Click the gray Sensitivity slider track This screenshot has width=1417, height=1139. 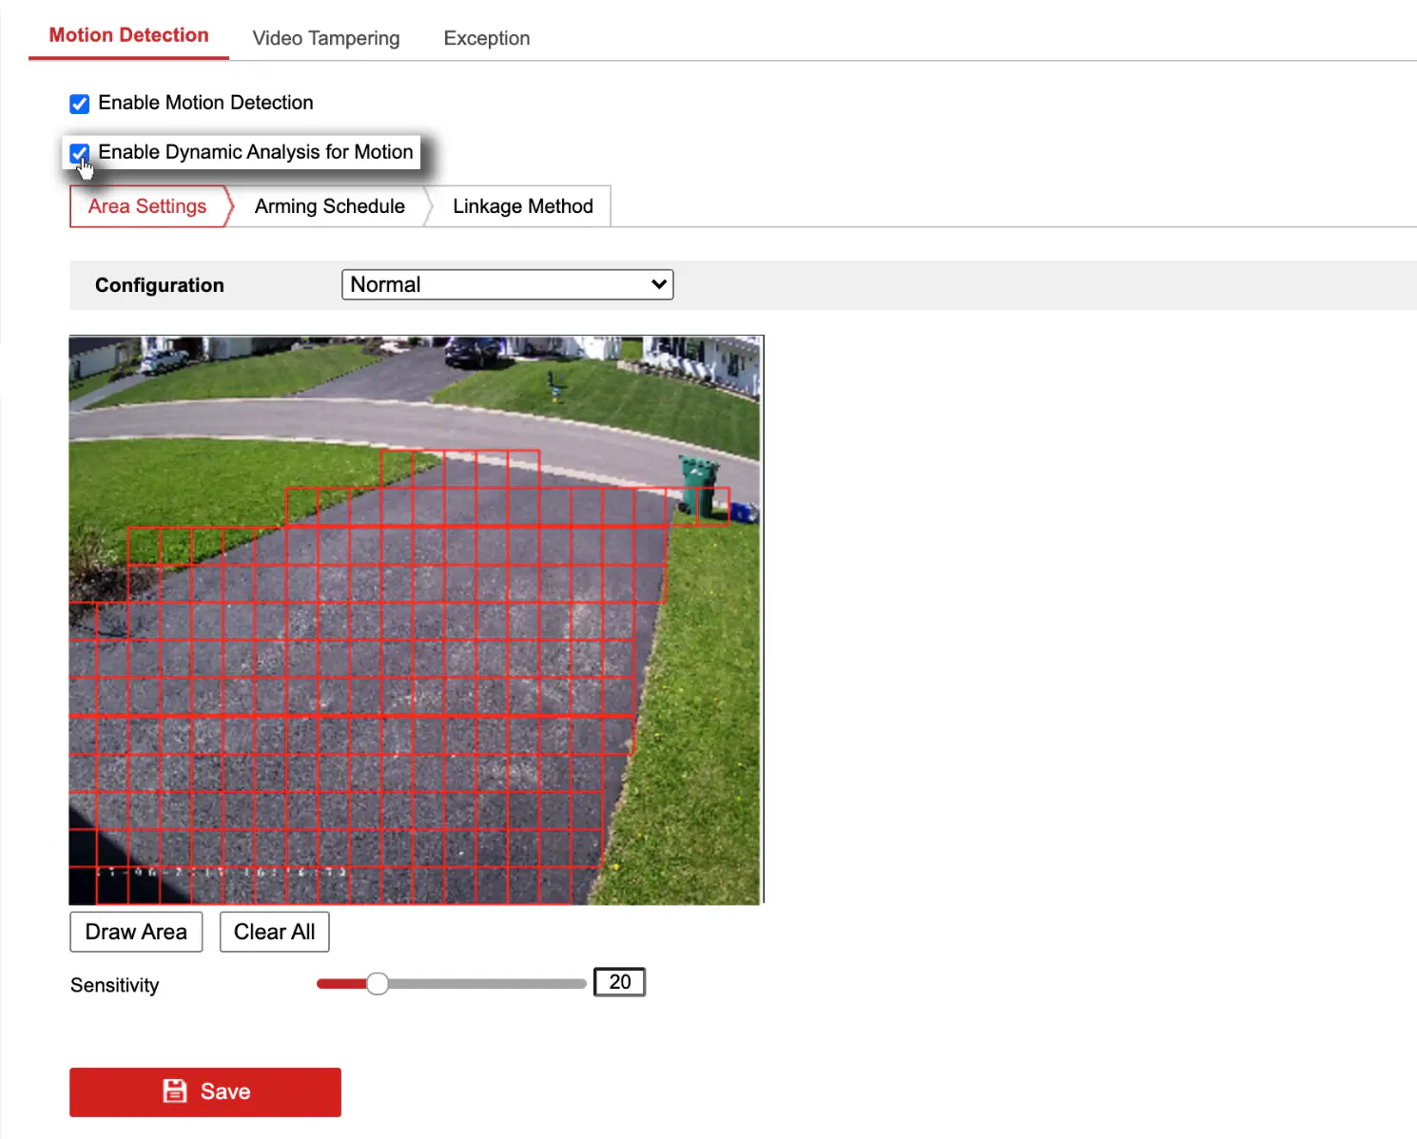point(487,984)
